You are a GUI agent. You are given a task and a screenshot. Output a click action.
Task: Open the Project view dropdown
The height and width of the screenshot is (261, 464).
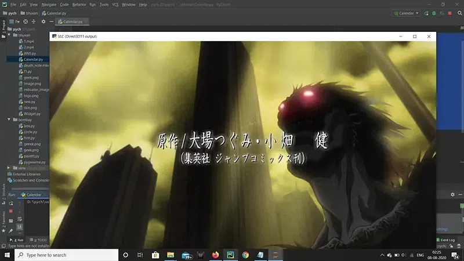pos(14,21)
